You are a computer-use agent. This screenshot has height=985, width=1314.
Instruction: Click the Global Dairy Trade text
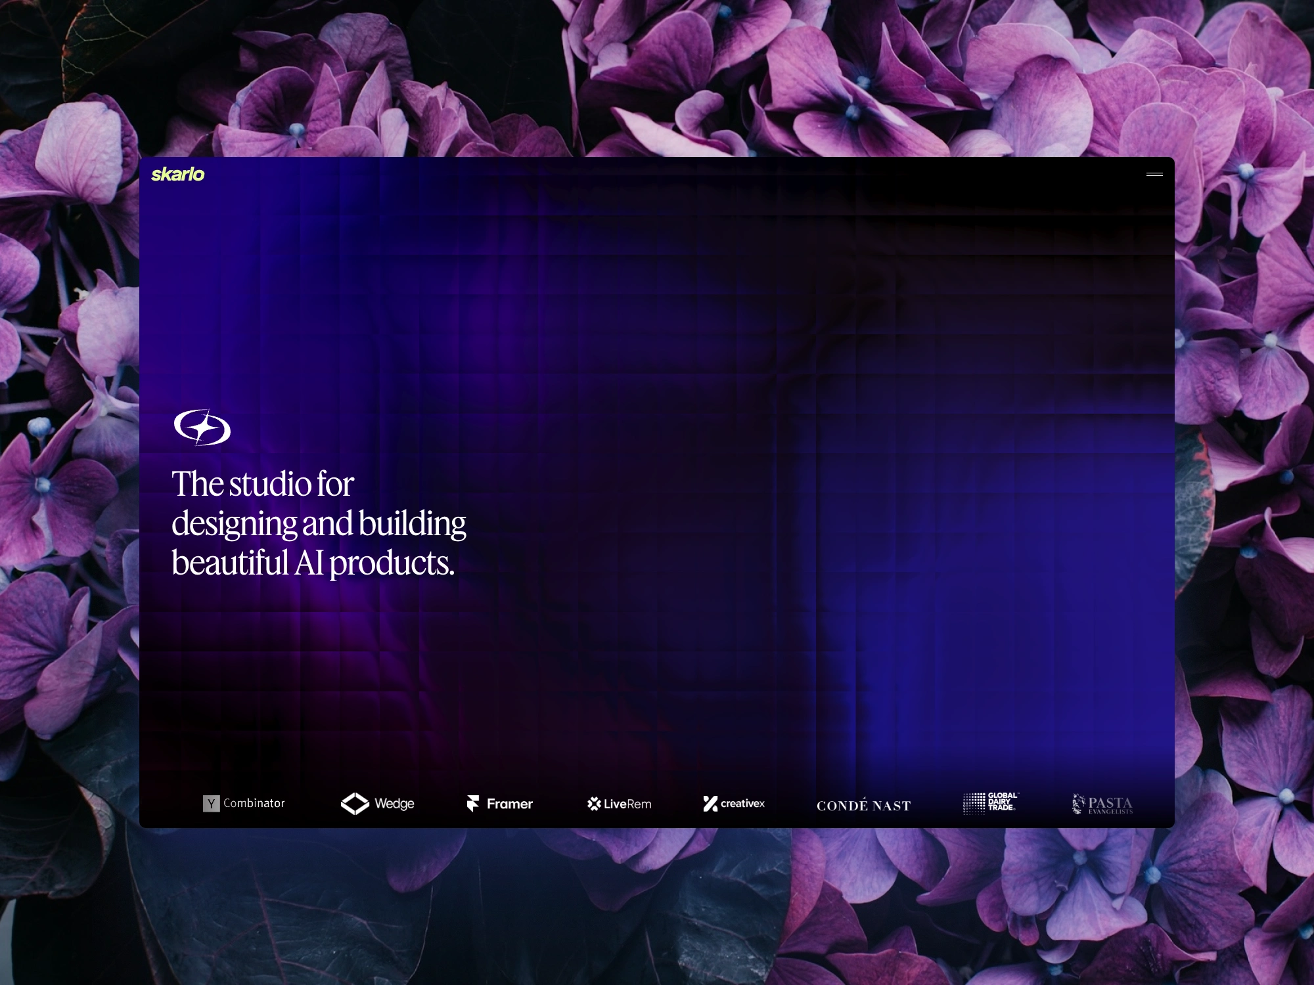1002,802
